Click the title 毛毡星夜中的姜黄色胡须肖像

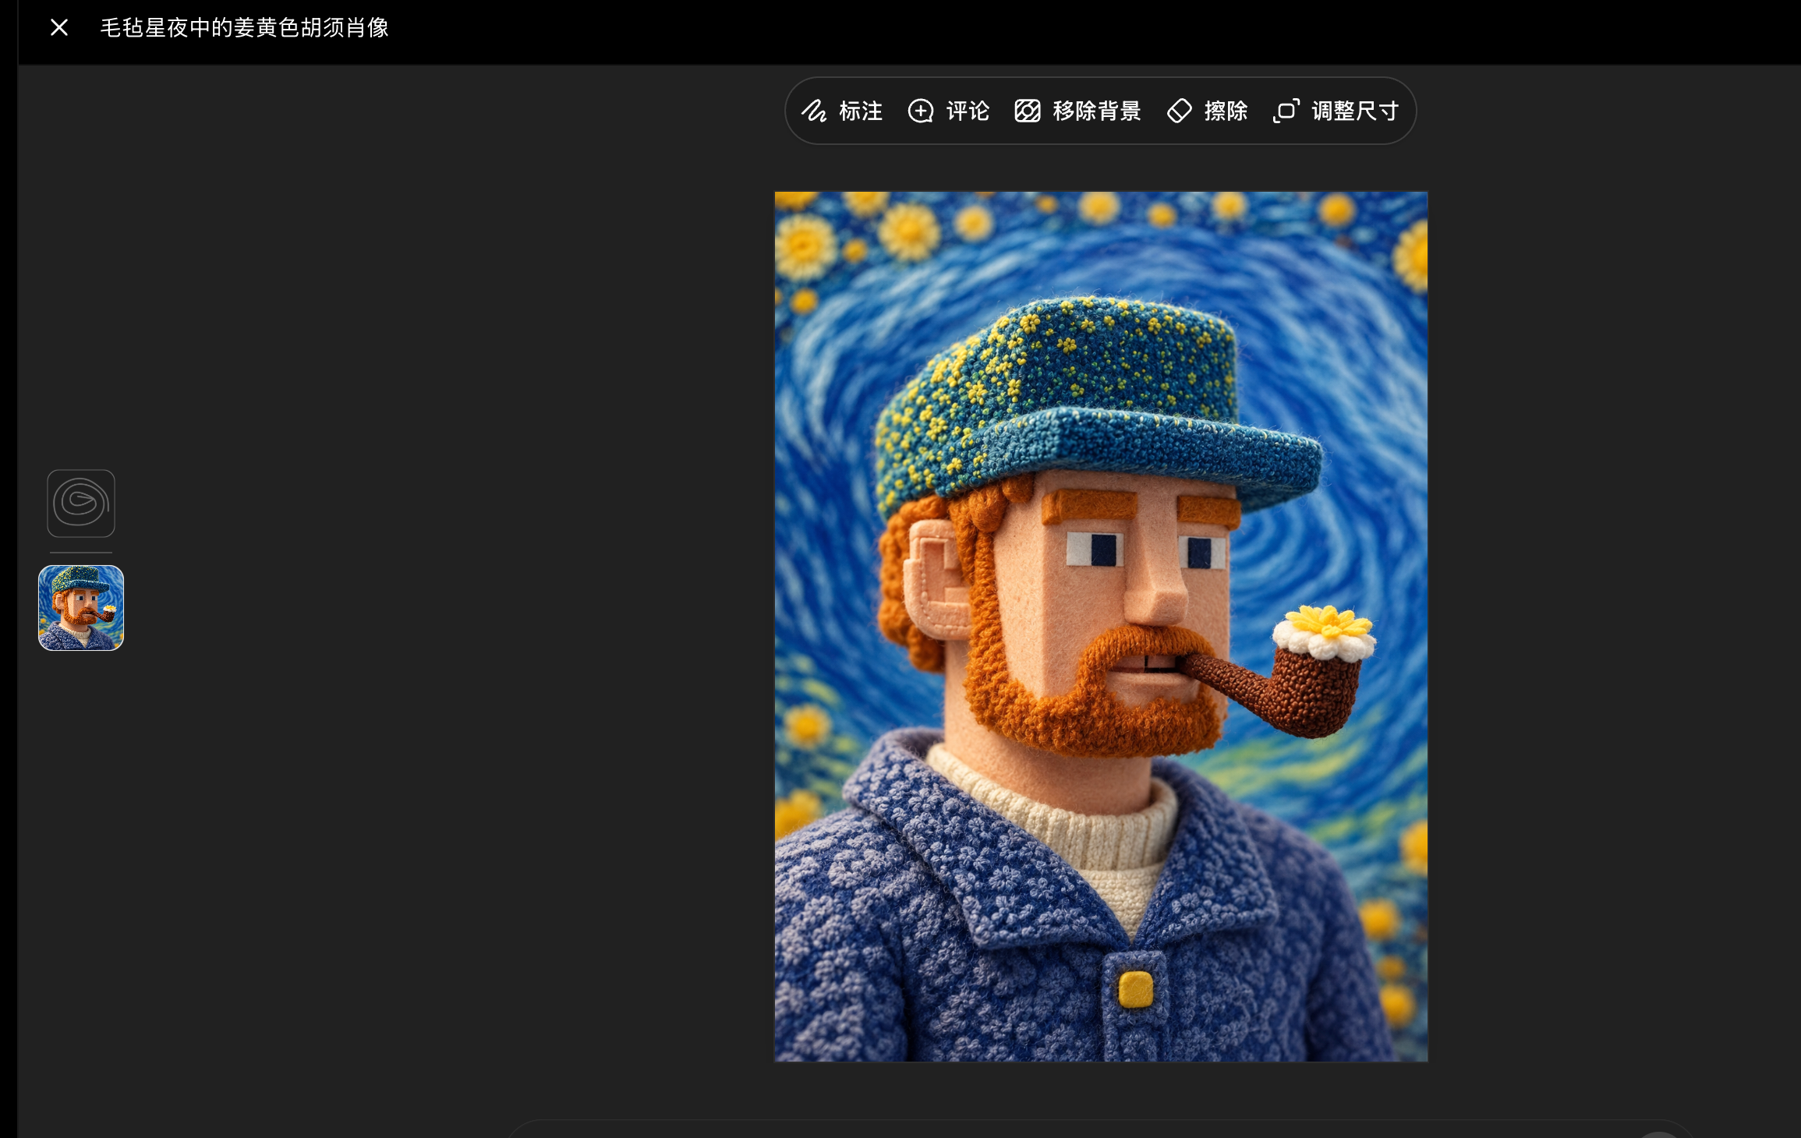tap(245, 28)
